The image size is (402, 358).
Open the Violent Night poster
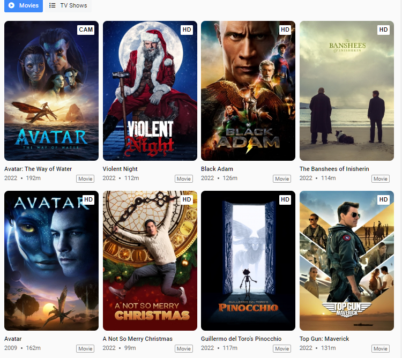click(x=150, y=91)
